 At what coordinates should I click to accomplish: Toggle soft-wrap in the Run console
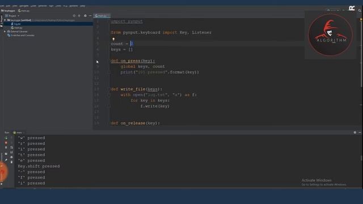(11, 147)
